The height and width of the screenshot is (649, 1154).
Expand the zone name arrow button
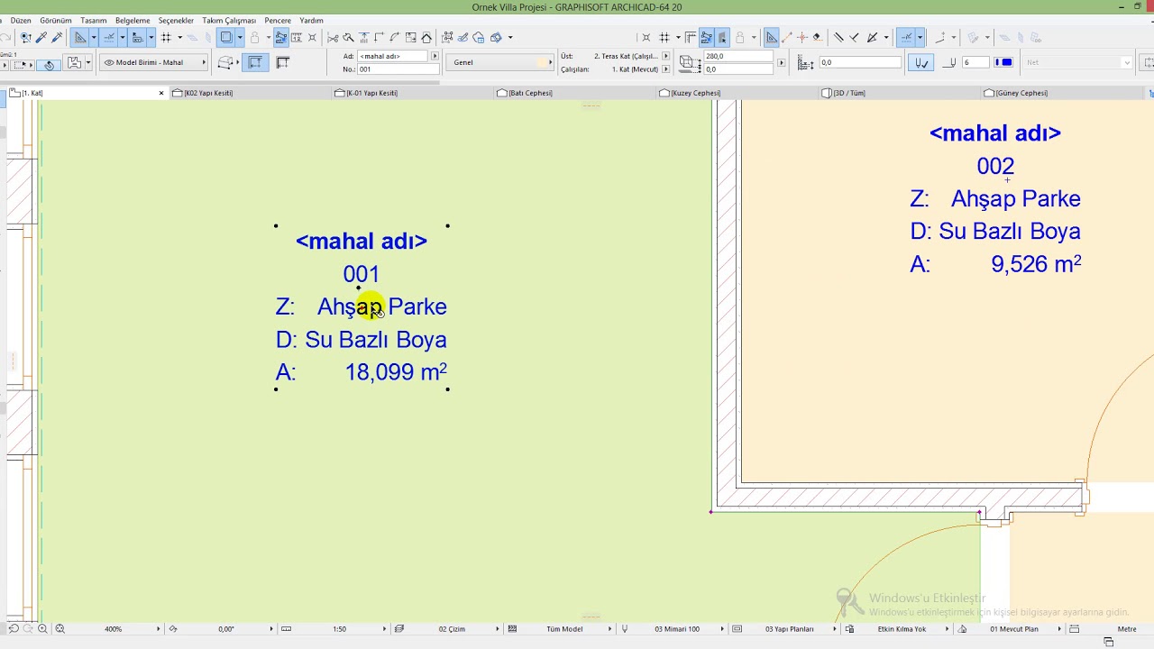[435, 56]
